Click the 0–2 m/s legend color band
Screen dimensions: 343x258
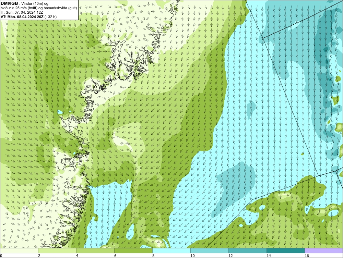[19, 250]
